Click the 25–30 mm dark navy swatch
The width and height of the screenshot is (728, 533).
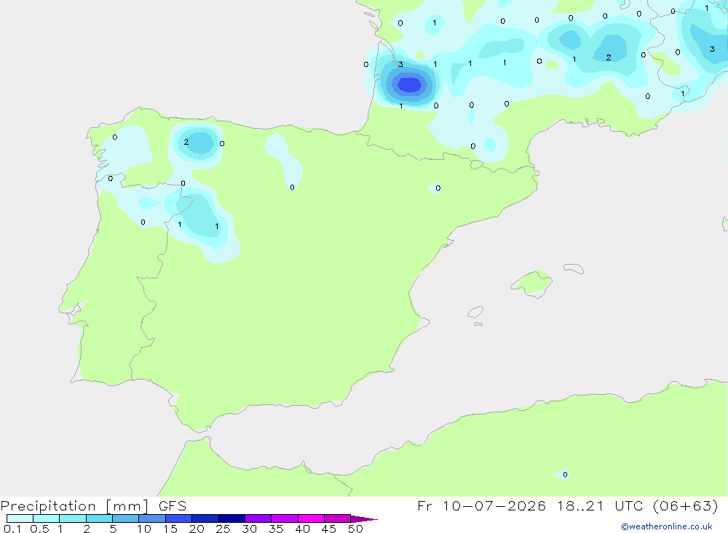click(232, 518)
